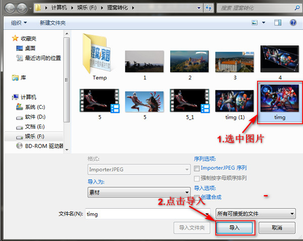This screenshot has height=241, width=303.
Task: Open the address bar history dropdown
Action: 198,8
